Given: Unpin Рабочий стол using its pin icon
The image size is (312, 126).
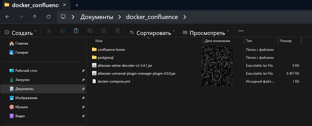Looking at the screenshot, I should pos(83,71).
